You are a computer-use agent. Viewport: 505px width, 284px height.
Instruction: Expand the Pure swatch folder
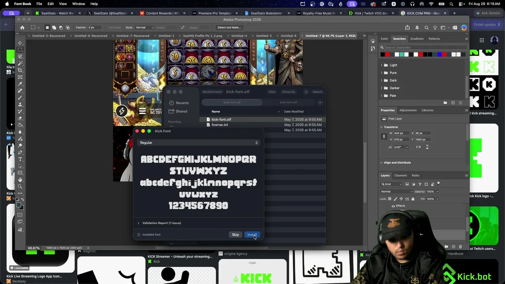coord(382,73)
